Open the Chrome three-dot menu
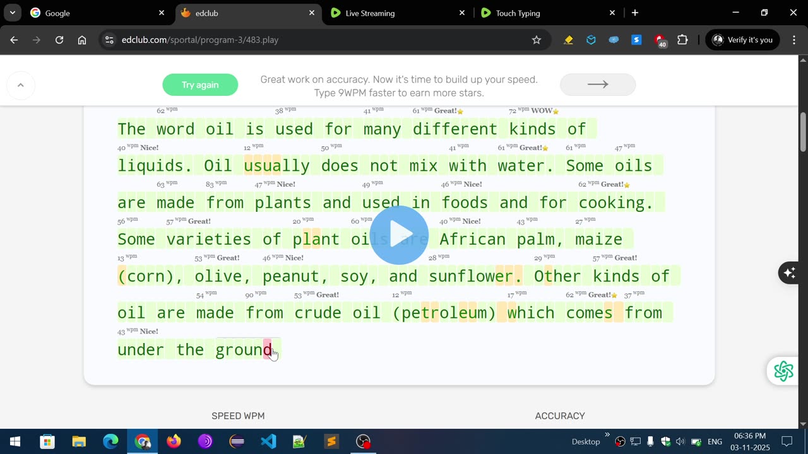The width and height of the screenshot is (808, 454). 793,40
